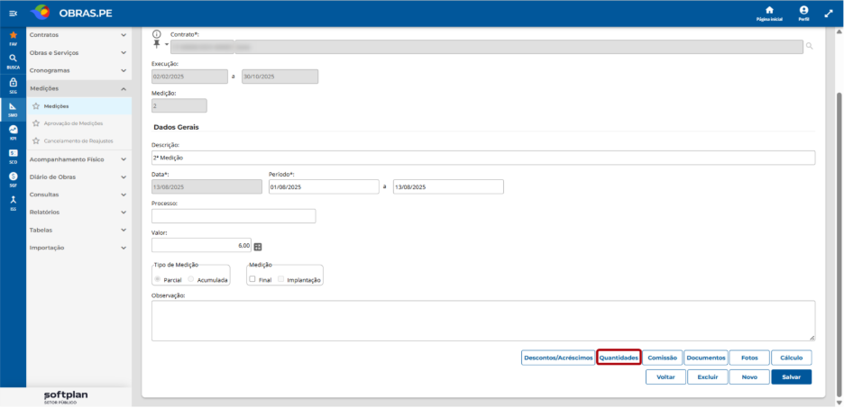
Task: Expand the Contratos menu section
Action: (78, 35)
